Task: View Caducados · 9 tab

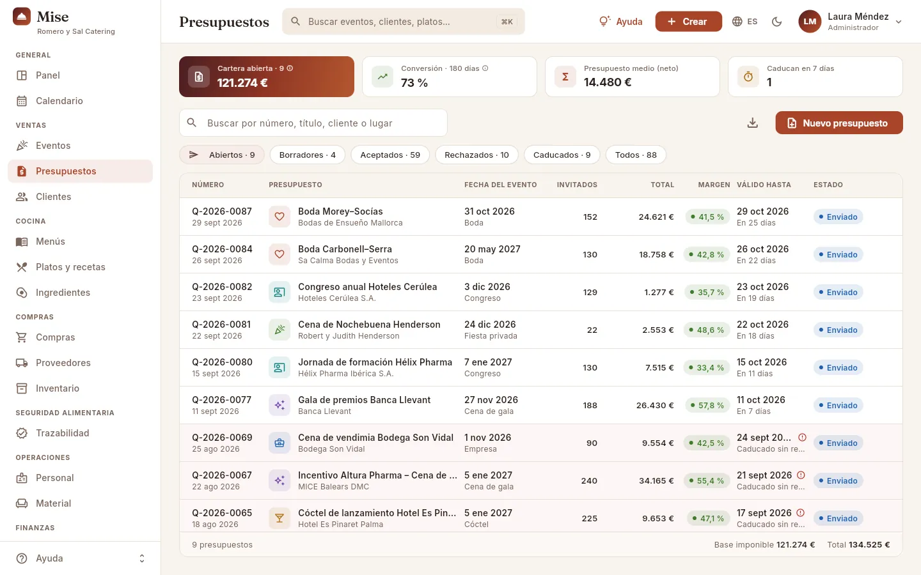Action: [562, 155]
